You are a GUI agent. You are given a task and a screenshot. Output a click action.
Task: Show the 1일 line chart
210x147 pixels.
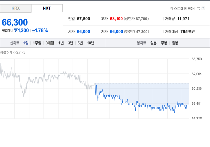[26, 43]
